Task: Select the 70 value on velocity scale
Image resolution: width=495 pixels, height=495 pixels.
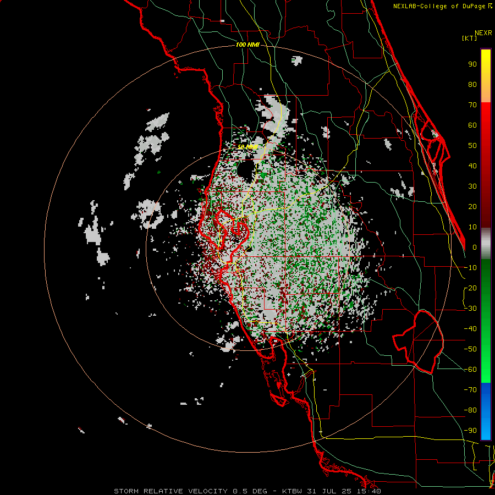Action: 472,105
